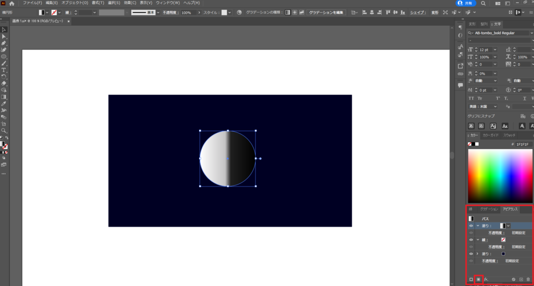Select the Paintbrush tool
The height and width of the screenshot is (286, 534).
tap(4, 63)
